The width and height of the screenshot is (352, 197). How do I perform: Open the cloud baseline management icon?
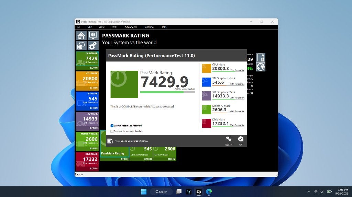point(81,46)
